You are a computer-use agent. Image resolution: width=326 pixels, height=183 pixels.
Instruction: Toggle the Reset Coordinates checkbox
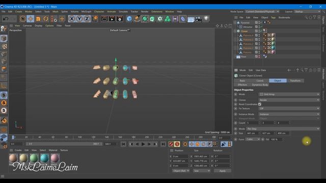[260, 104]
